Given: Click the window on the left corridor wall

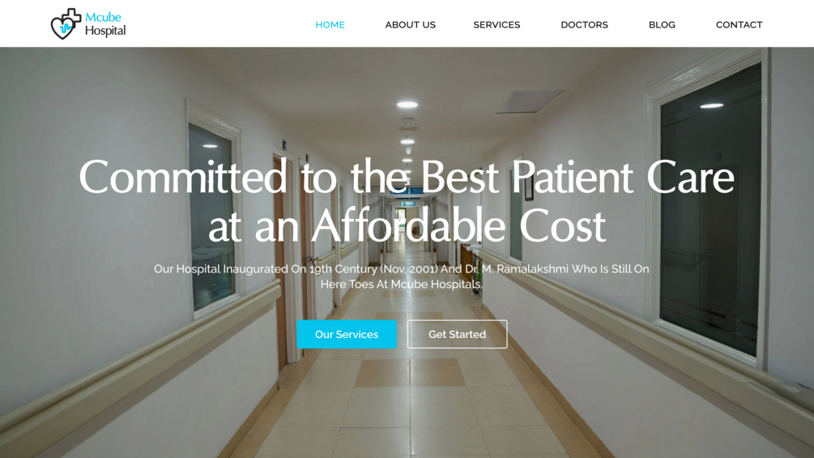Looking at the screenshot, I should (x=212, y=216).
